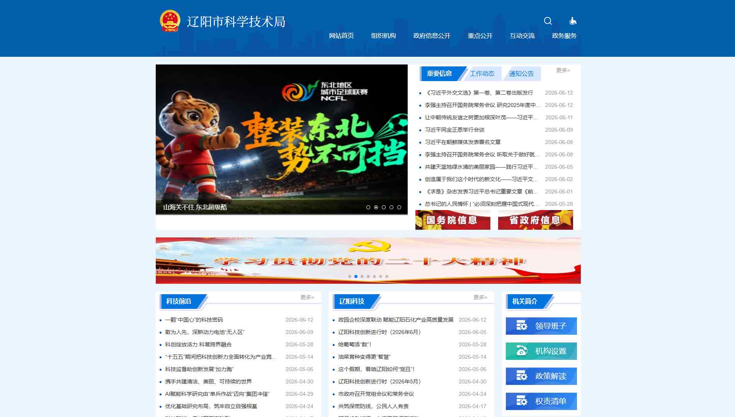Screen dimensions: 735x417
Task: Switch to 工作动态 tab
Action: tap(482, 73)
